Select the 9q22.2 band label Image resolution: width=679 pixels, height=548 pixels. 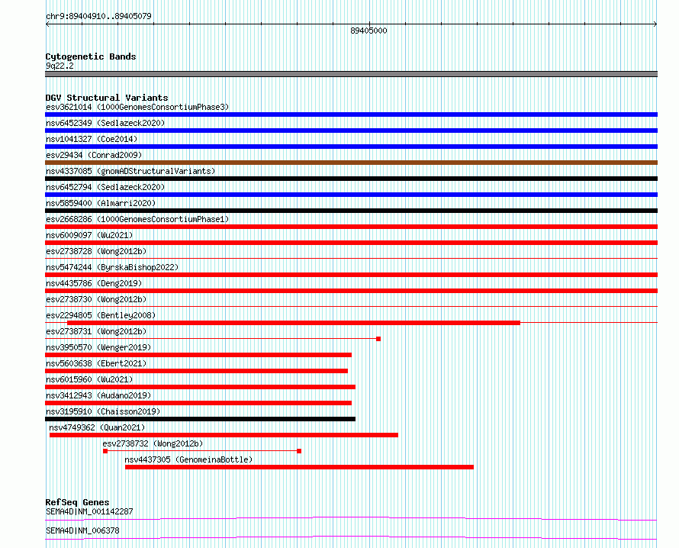coord(60,66)
